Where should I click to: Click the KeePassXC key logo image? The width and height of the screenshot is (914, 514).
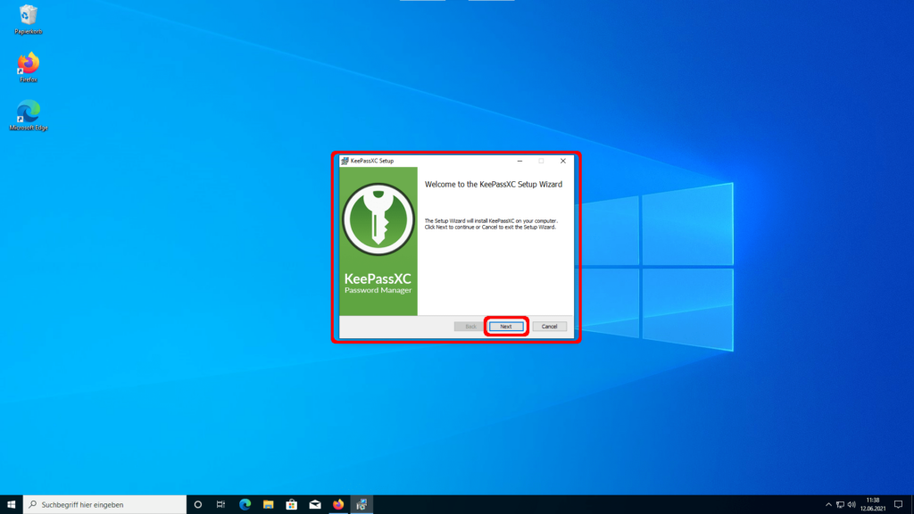(378, 220)
